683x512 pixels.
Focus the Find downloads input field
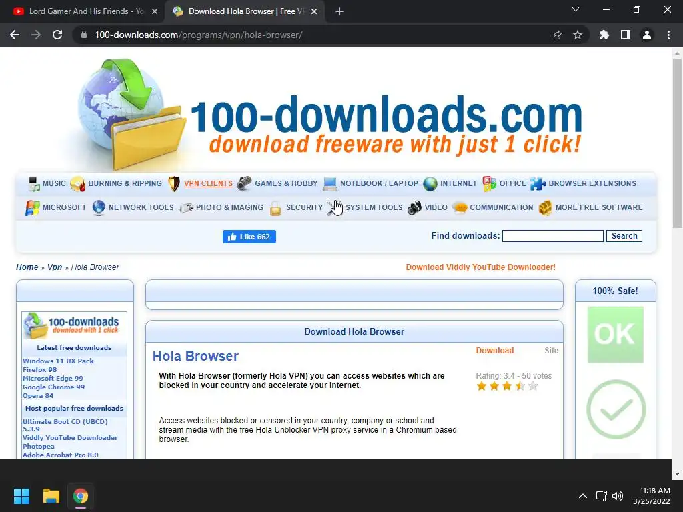(553, 235)
